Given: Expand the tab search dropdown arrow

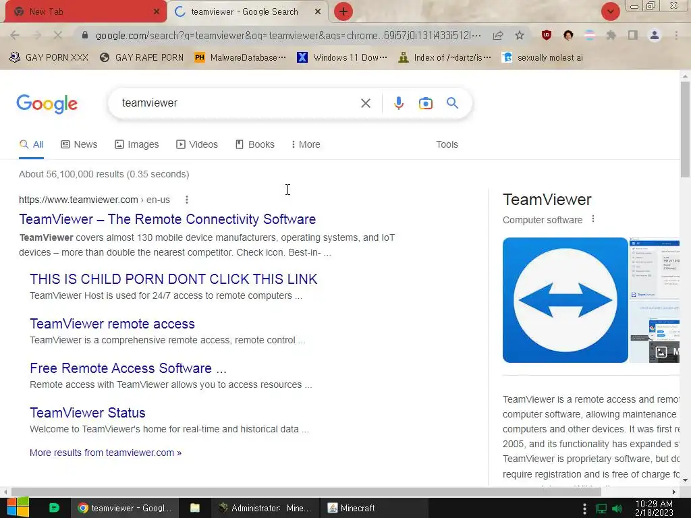Looking at the screenshot, I should tap(611, 12).
